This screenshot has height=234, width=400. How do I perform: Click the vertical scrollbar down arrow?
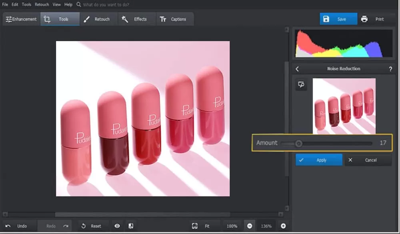click(x=287, y=208)
